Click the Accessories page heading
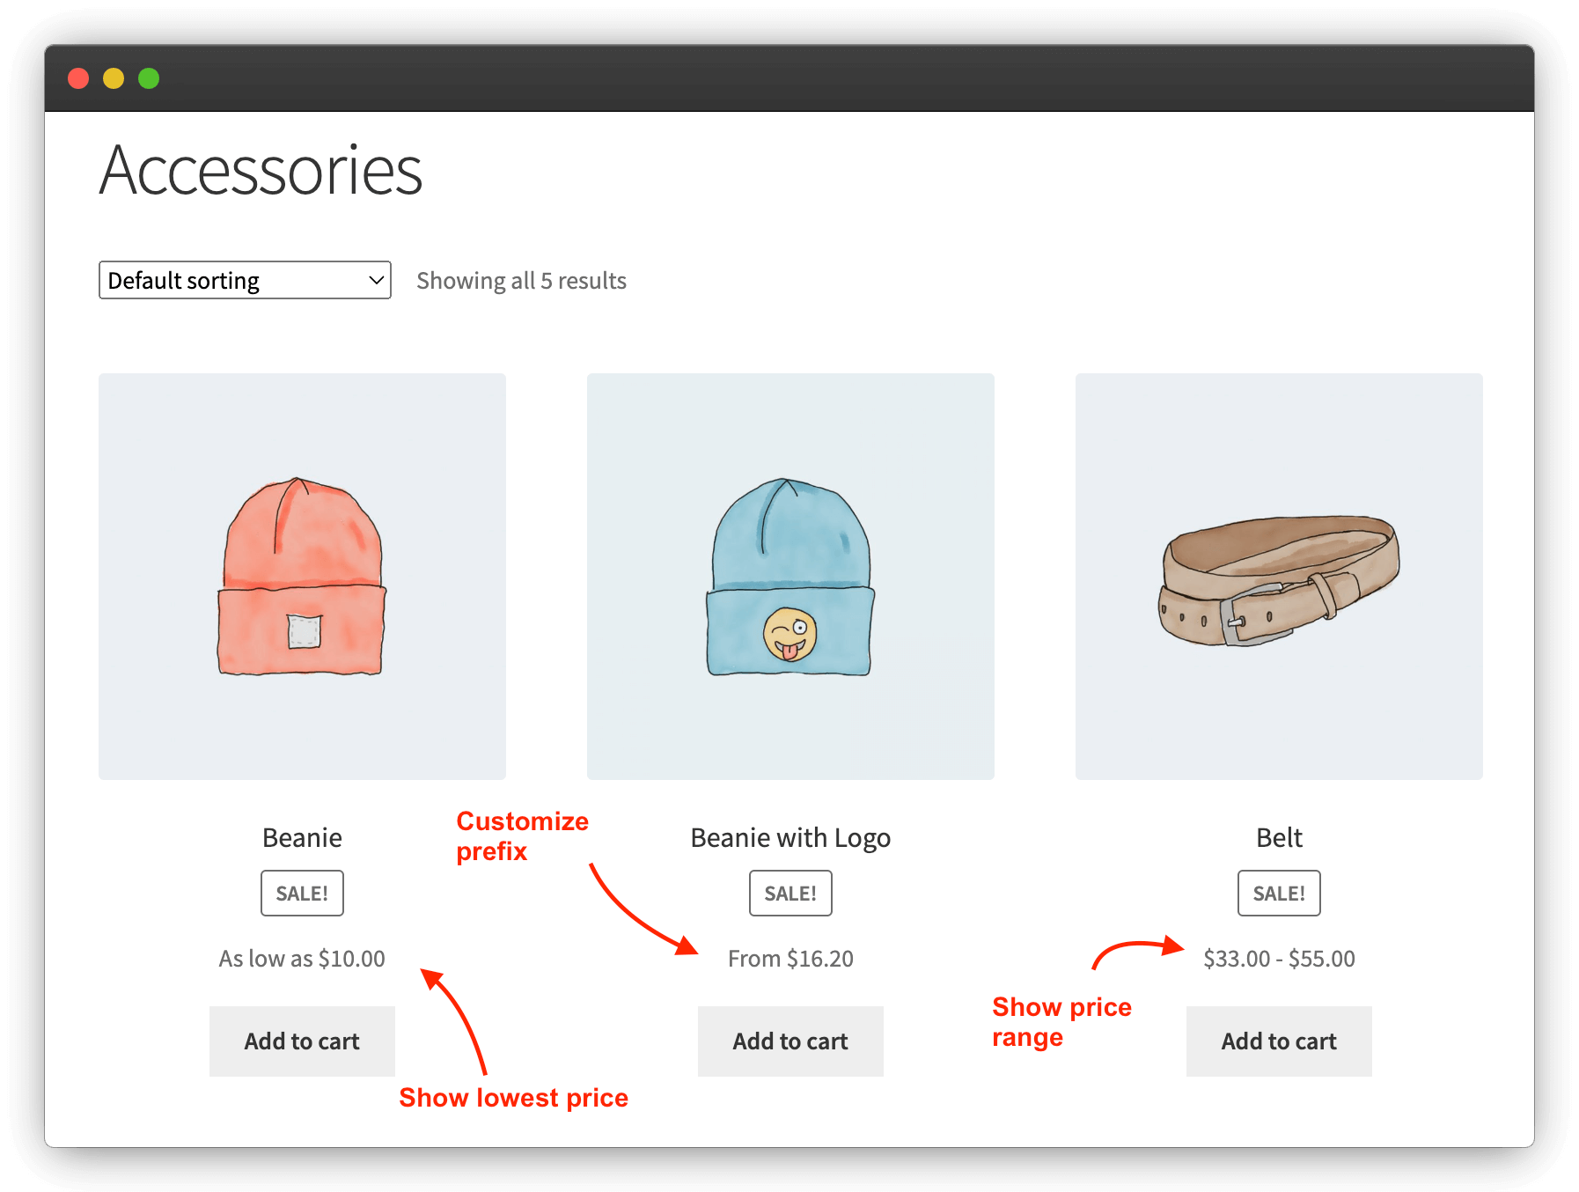The height and width of the screenshot is (1192, 1579). pyautogui.click(x=261, y=170)
